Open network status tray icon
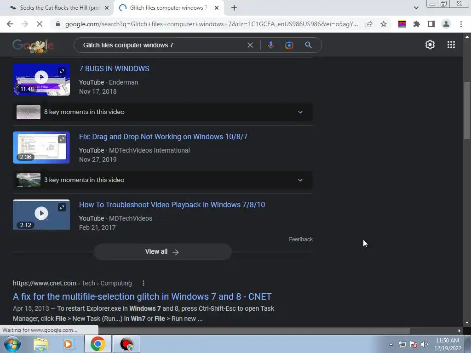 coord(402,344)
